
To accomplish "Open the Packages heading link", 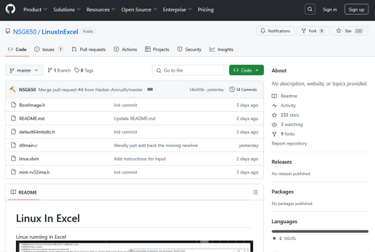I will [x=283, y=192].
